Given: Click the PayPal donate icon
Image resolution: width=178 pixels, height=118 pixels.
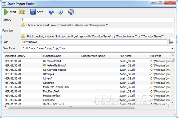Looking at the screenshot, I should (71, 12).
